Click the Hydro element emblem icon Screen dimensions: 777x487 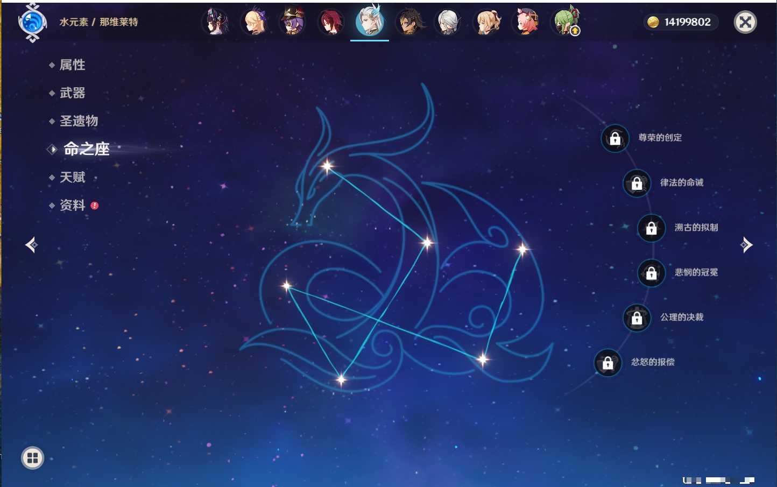click(32, 23)
